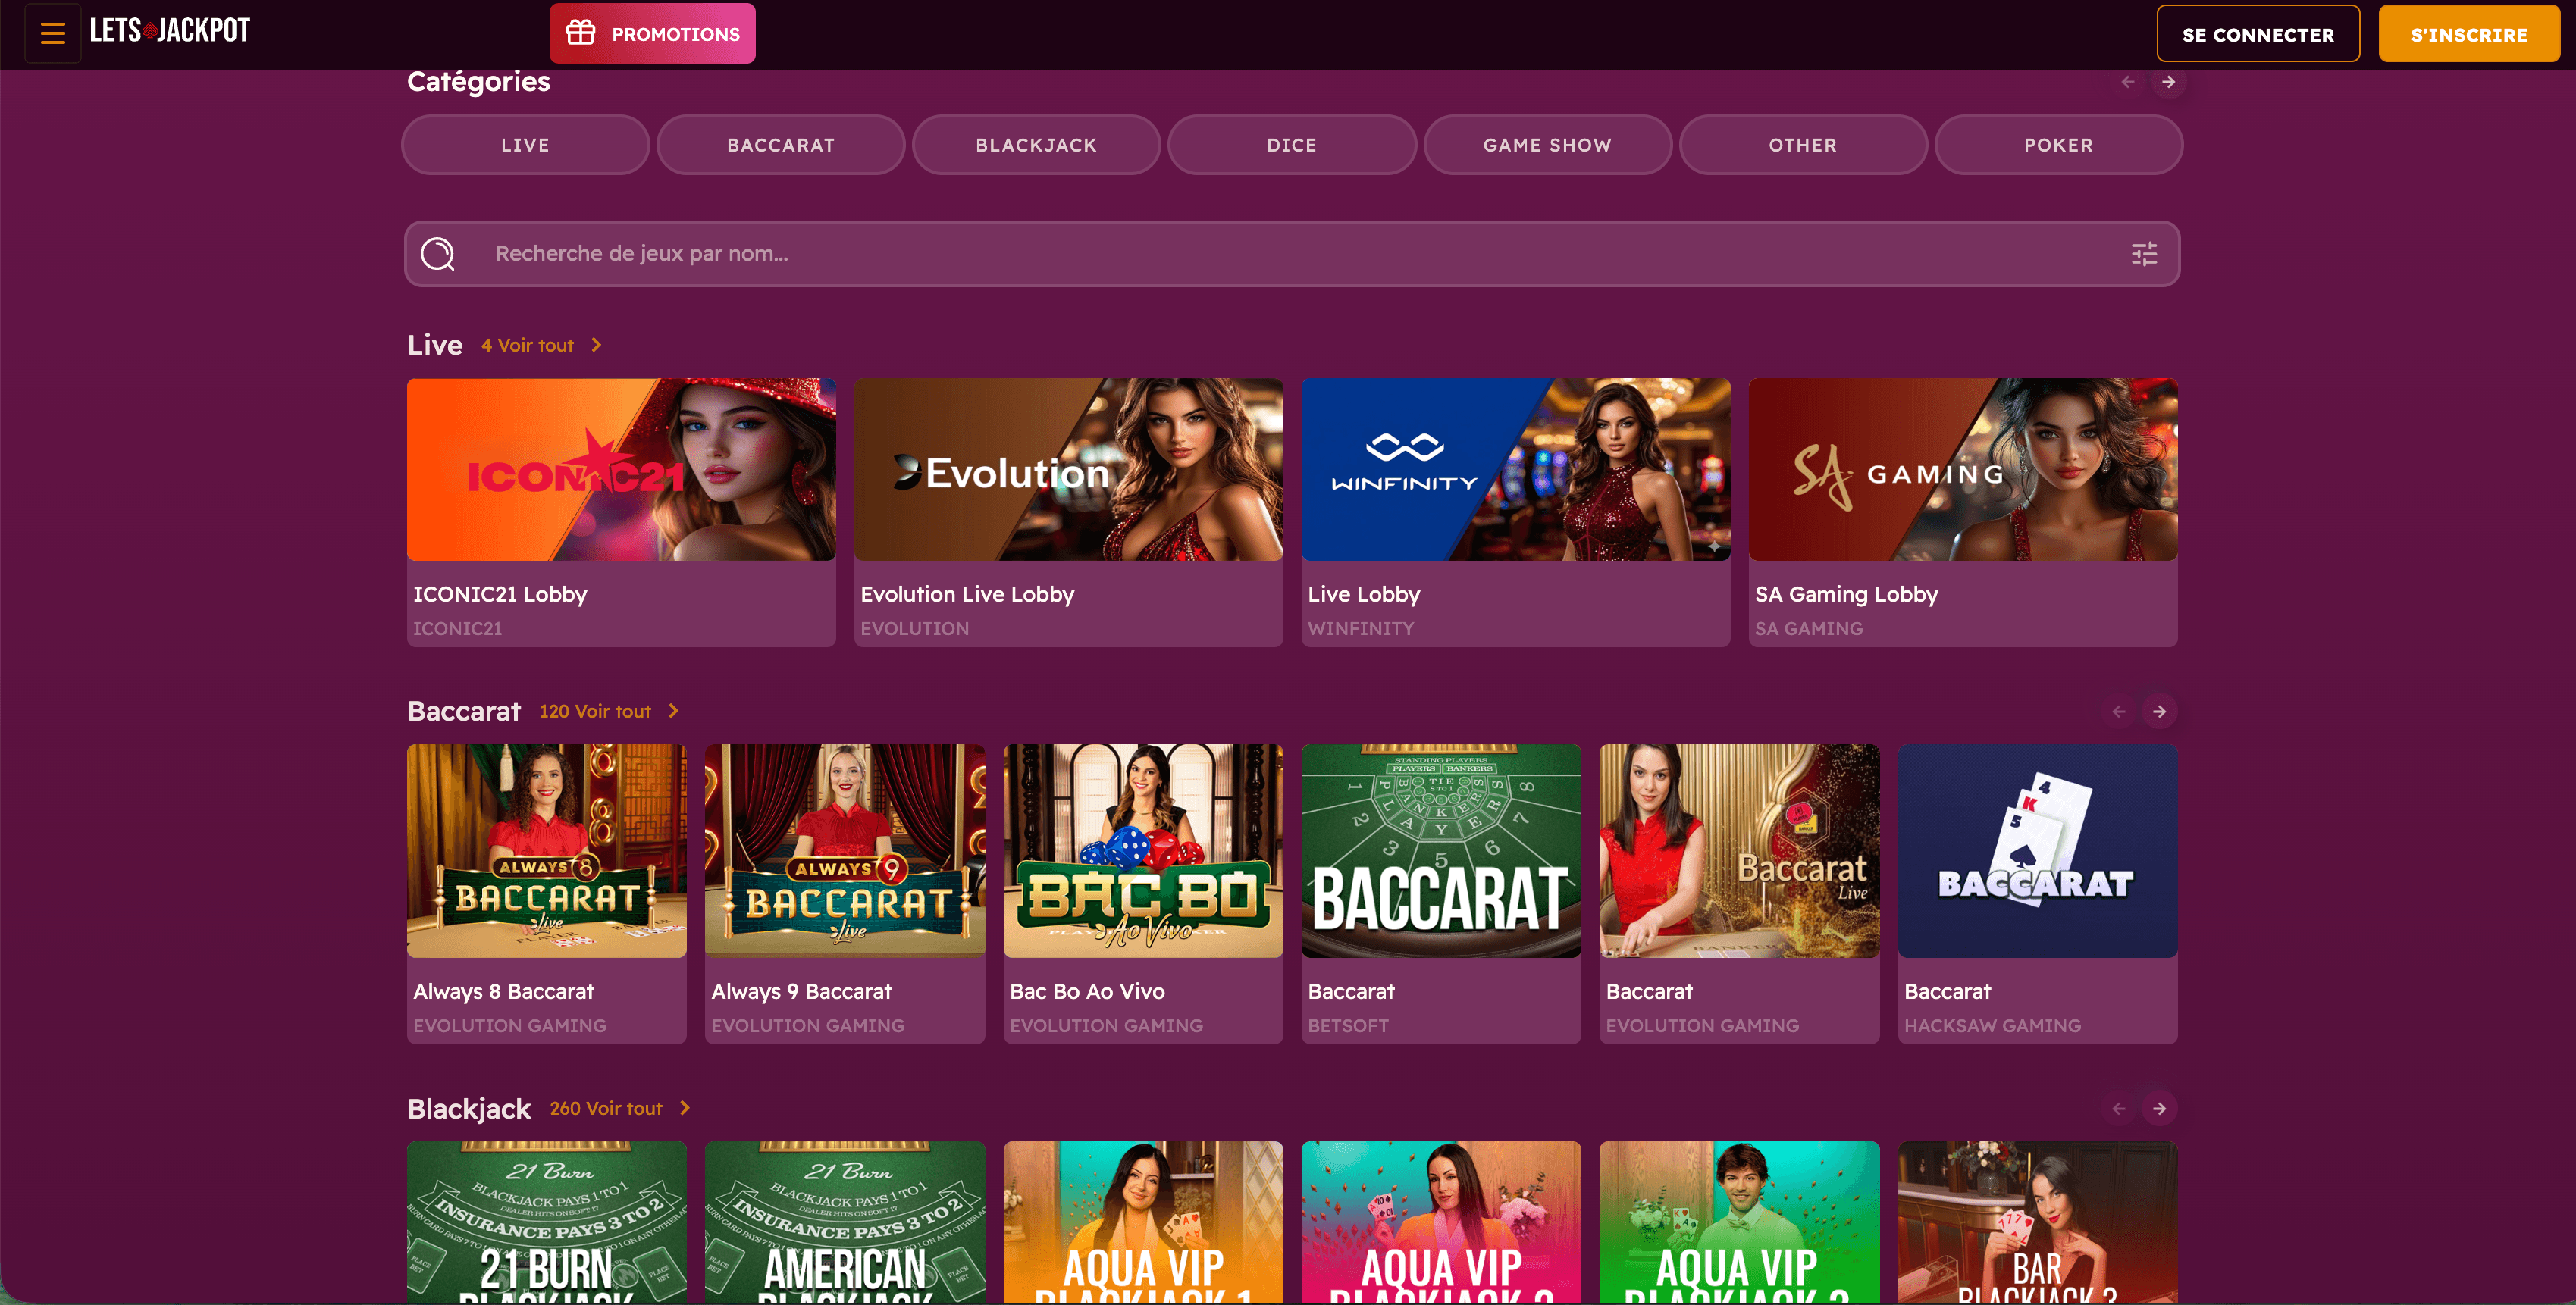Open Live 4 Voir tout link
The height and width of the screenshot is (1305, 2576).
[527, 345]
